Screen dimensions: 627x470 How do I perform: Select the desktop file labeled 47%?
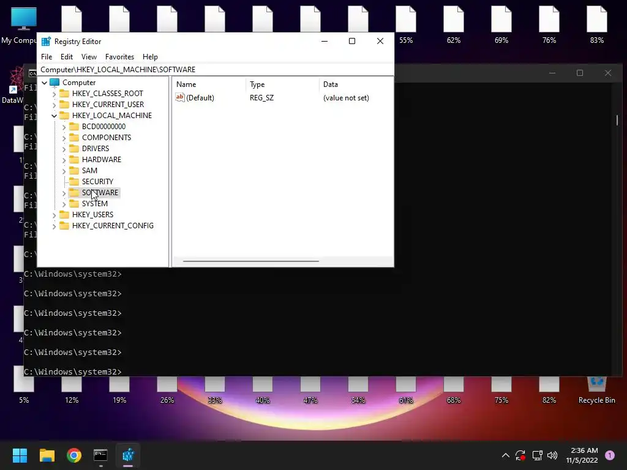click(x=310, y=390)
